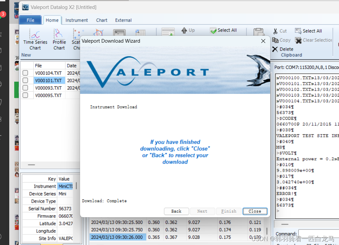Click the File column header

[49, 66]
